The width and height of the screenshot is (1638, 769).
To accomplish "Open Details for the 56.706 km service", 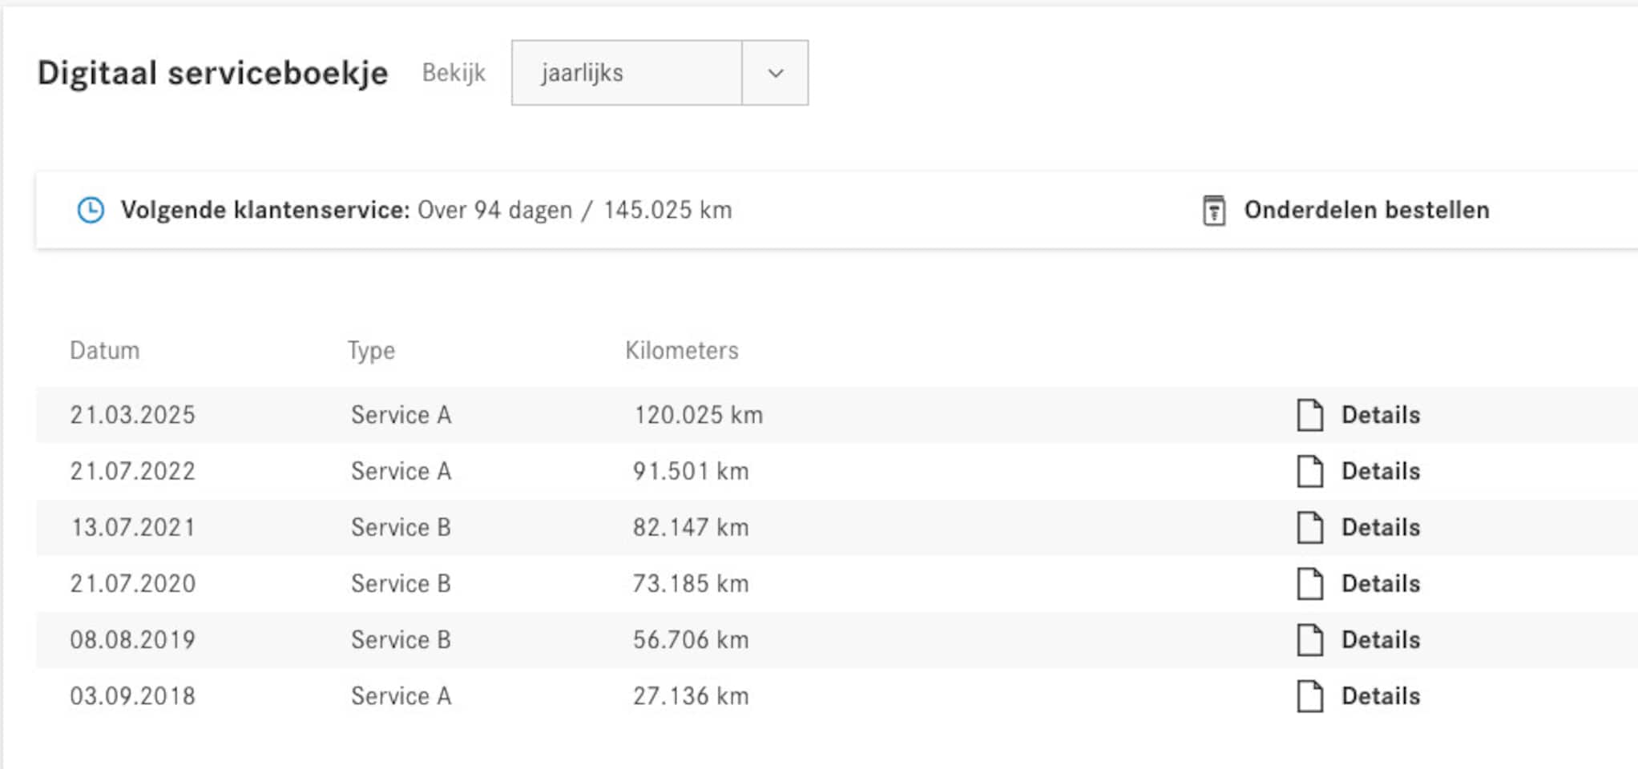I will point(1381,640).
